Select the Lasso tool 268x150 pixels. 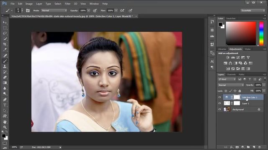[x=5, y=33]
